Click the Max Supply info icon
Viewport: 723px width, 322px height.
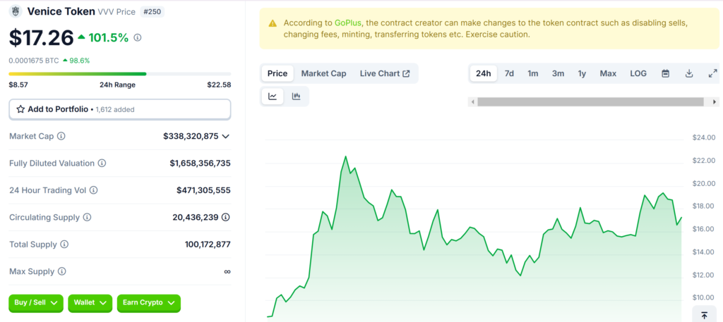coord(61,271)
